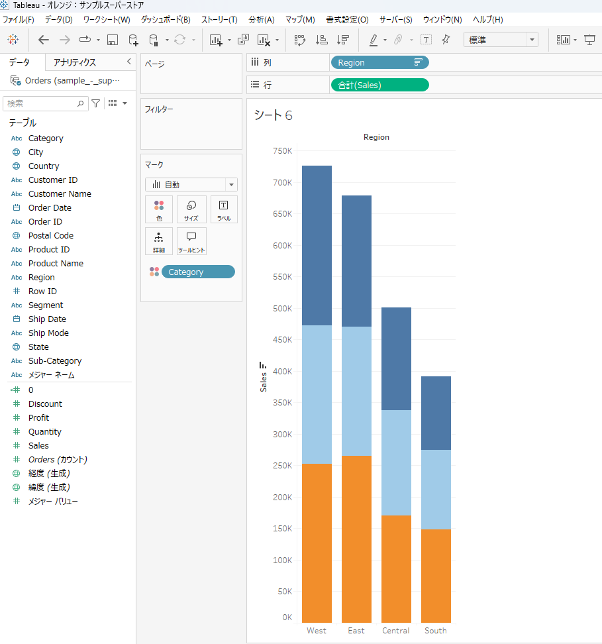Sort ascending using the toolbar icon
Image resolution: width=602 pixels, height=644 pixels.
click(322, 40)
